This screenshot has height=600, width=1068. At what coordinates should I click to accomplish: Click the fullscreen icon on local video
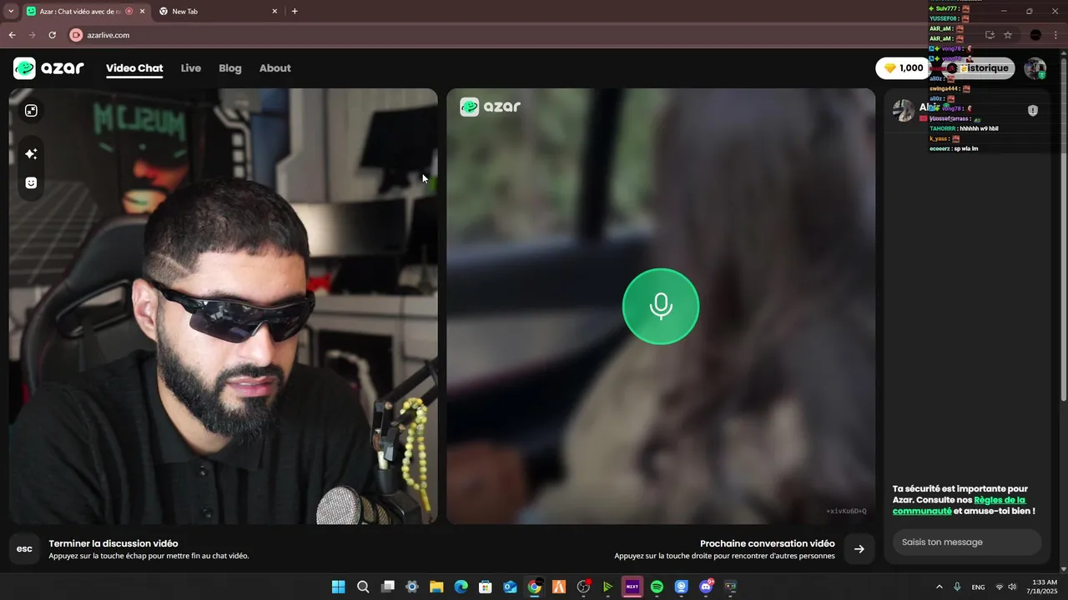[x=31, y=111]
